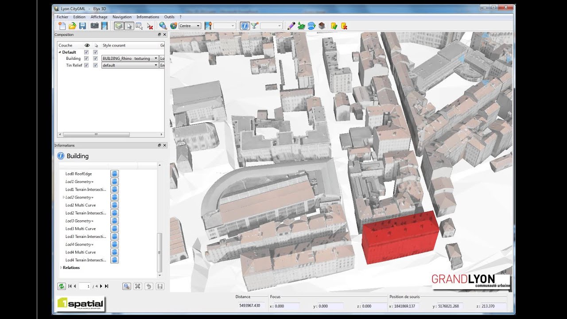
Task: Open geometry for Lod3 Multi Curve row
Action: click(x=114, y=229)
